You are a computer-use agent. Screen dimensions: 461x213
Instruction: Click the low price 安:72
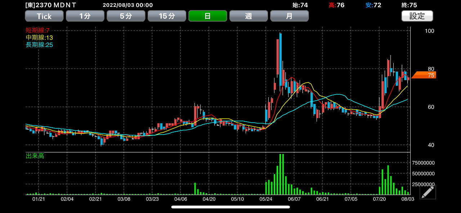click(373, 5)
